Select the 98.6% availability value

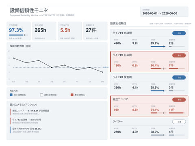(x=155, y=88)
